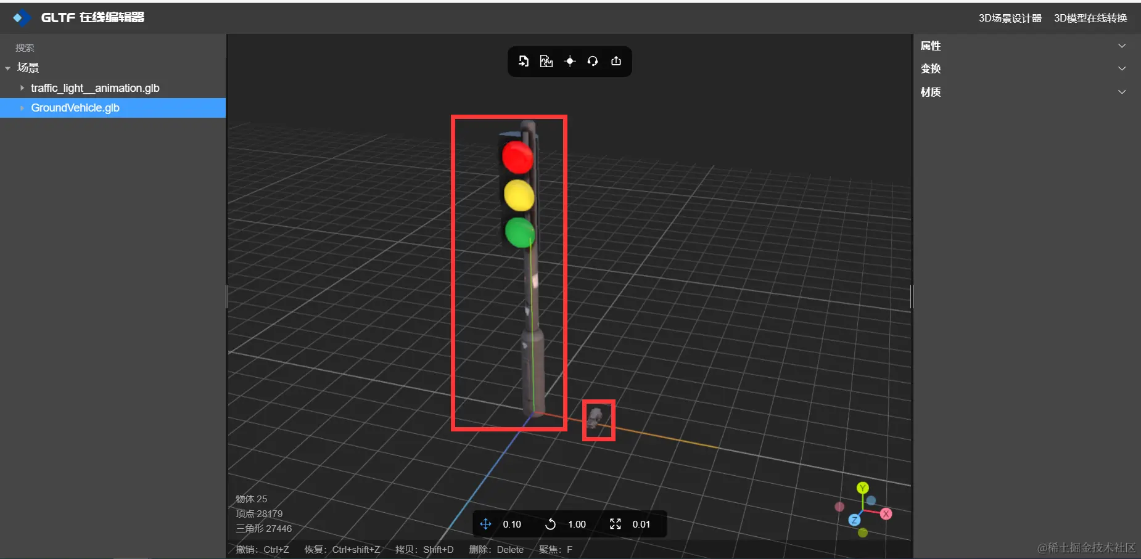The image size is (1141, 559).
Task: Open the 变换 panel header
Action: pos(1024,68)
